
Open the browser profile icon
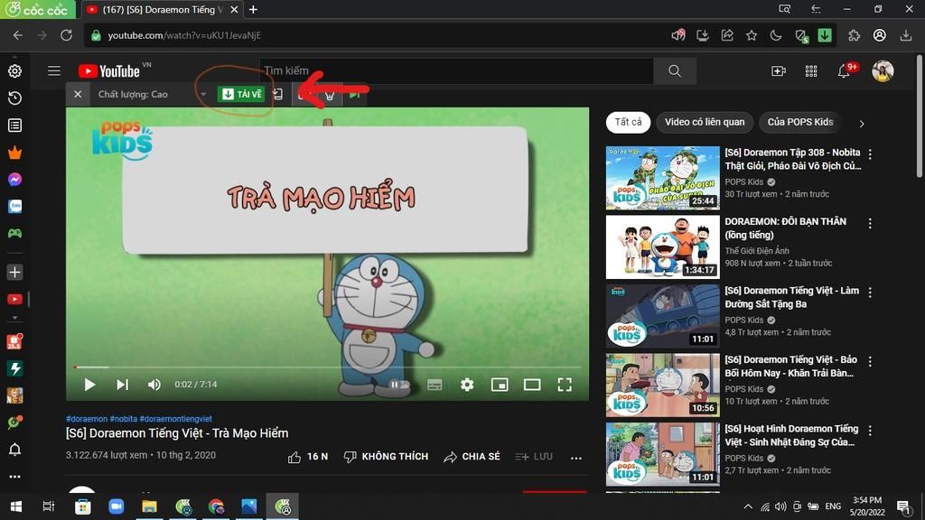(x=880, y=35)
